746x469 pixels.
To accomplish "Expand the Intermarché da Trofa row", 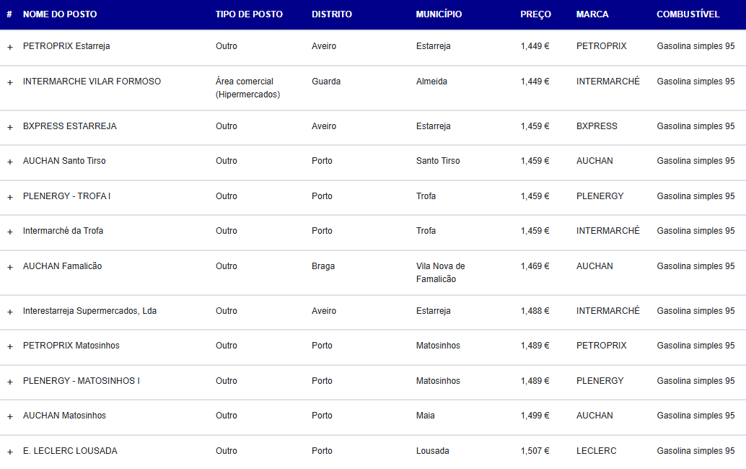I will click(9, 232).
